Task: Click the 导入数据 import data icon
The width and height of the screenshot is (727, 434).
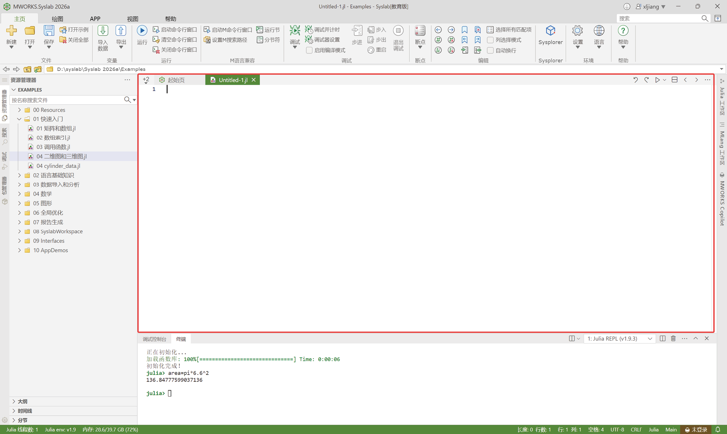Action: [103, 31]
